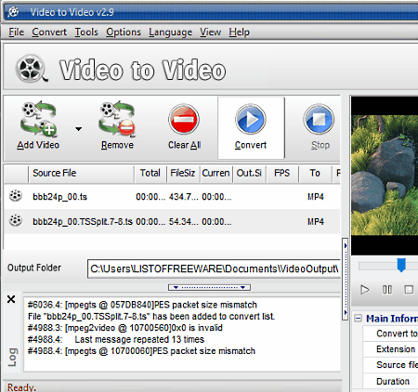Click the Stop conversion icon
Screen dimensions: 418x392
point(319,119)
